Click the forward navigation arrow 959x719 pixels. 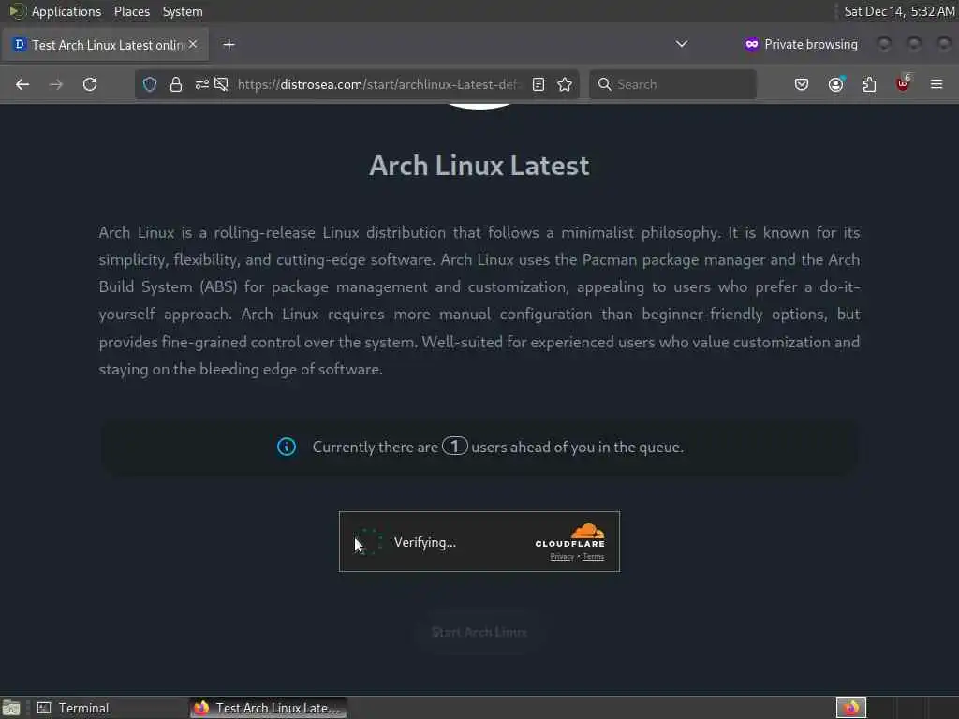pos(55,84)
